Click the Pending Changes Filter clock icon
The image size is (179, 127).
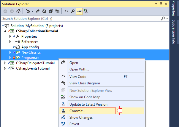pos(28,11)
